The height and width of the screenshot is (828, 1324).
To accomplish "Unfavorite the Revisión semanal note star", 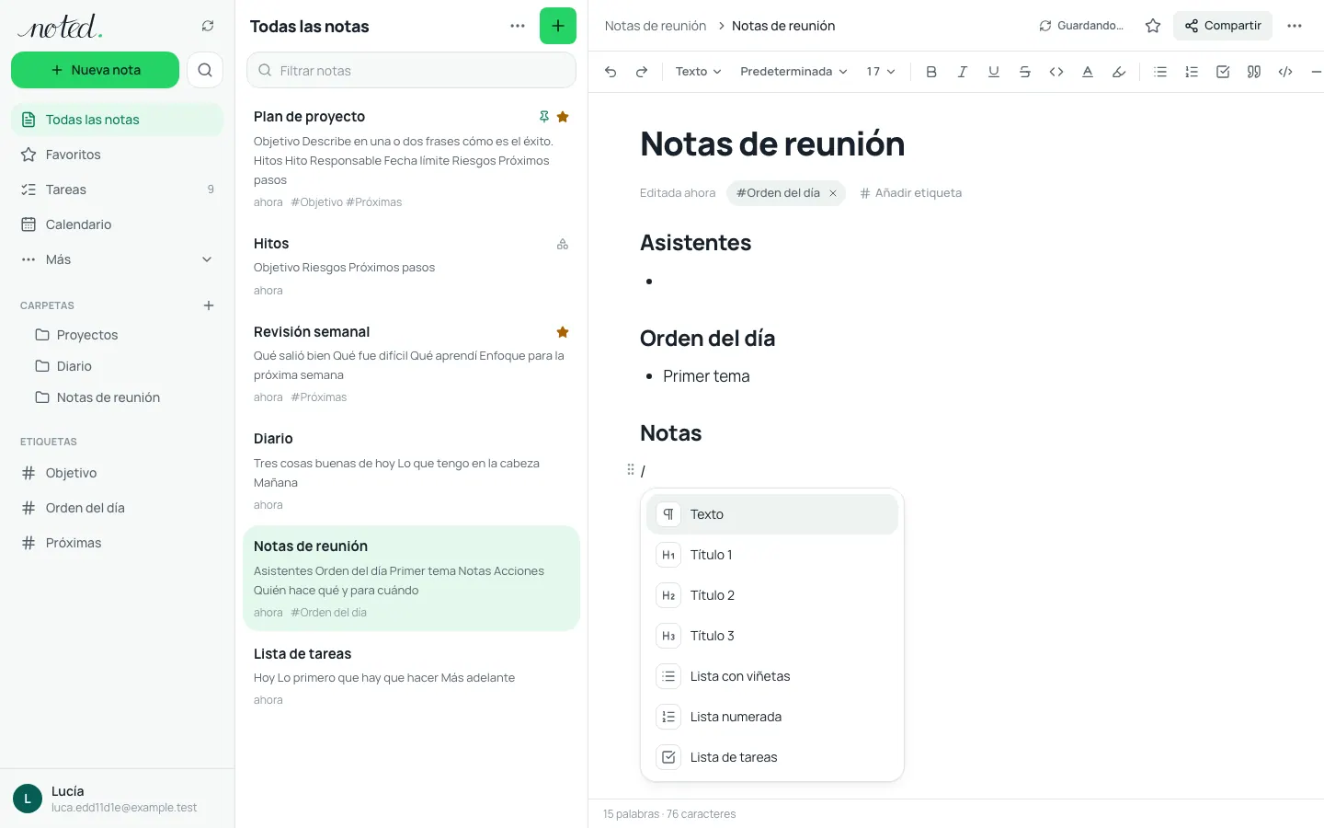I will pos(563,332).
